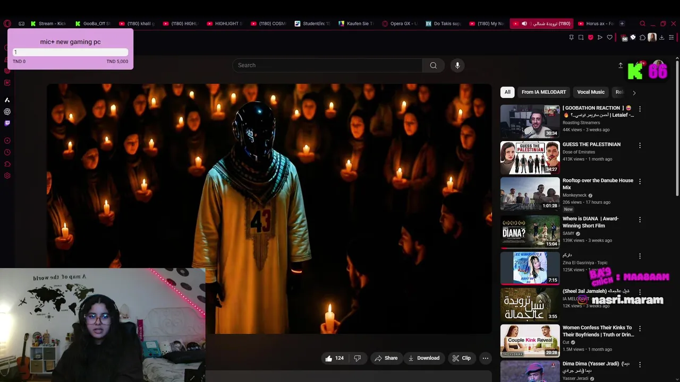Start voice search with the microphone icon

[x=457, y=65]
